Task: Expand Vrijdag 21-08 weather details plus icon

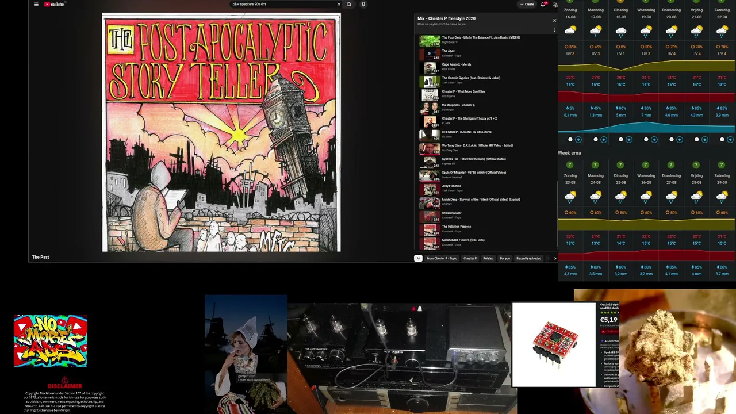Action: click(x=705, y=140)
